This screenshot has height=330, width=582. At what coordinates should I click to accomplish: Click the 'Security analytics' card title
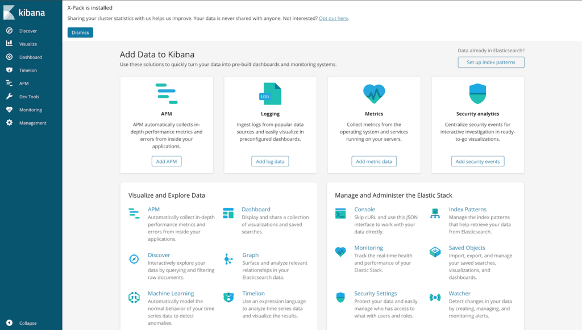click(477, 114)
